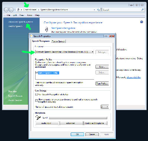Open the help icon in Control Panel window
The height and width of the screenshot is (141, 148).
142,22
